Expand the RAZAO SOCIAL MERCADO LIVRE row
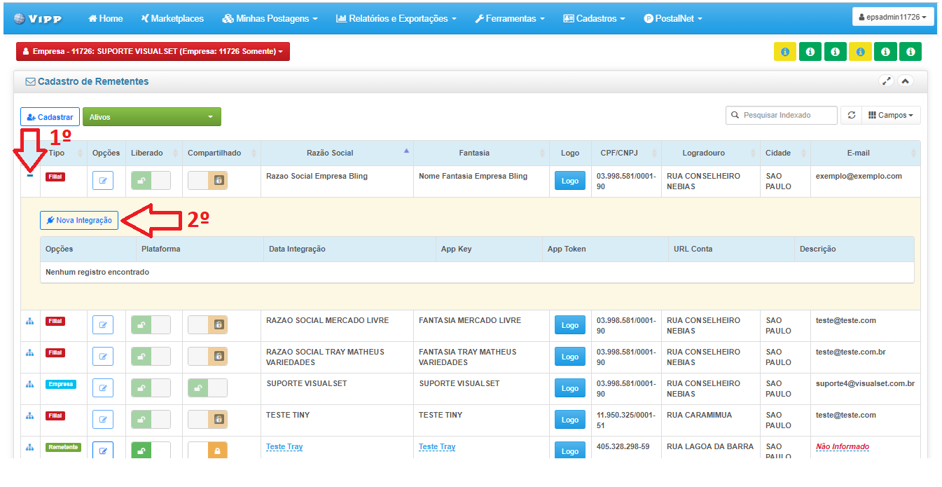 pos(29,321)
